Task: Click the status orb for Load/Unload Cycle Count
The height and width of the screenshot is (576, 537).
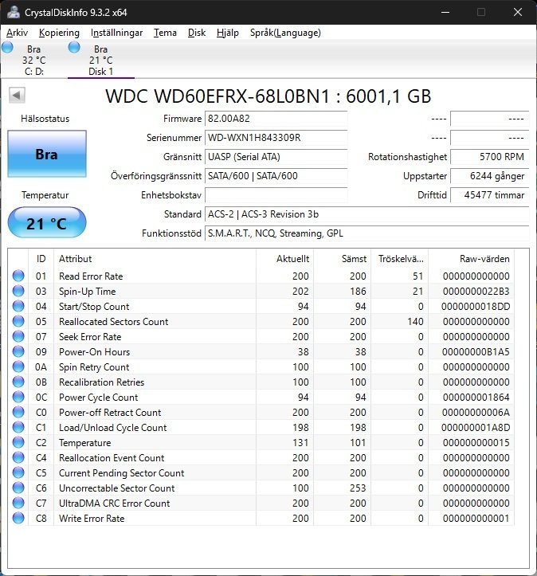Action: (18, 427)
